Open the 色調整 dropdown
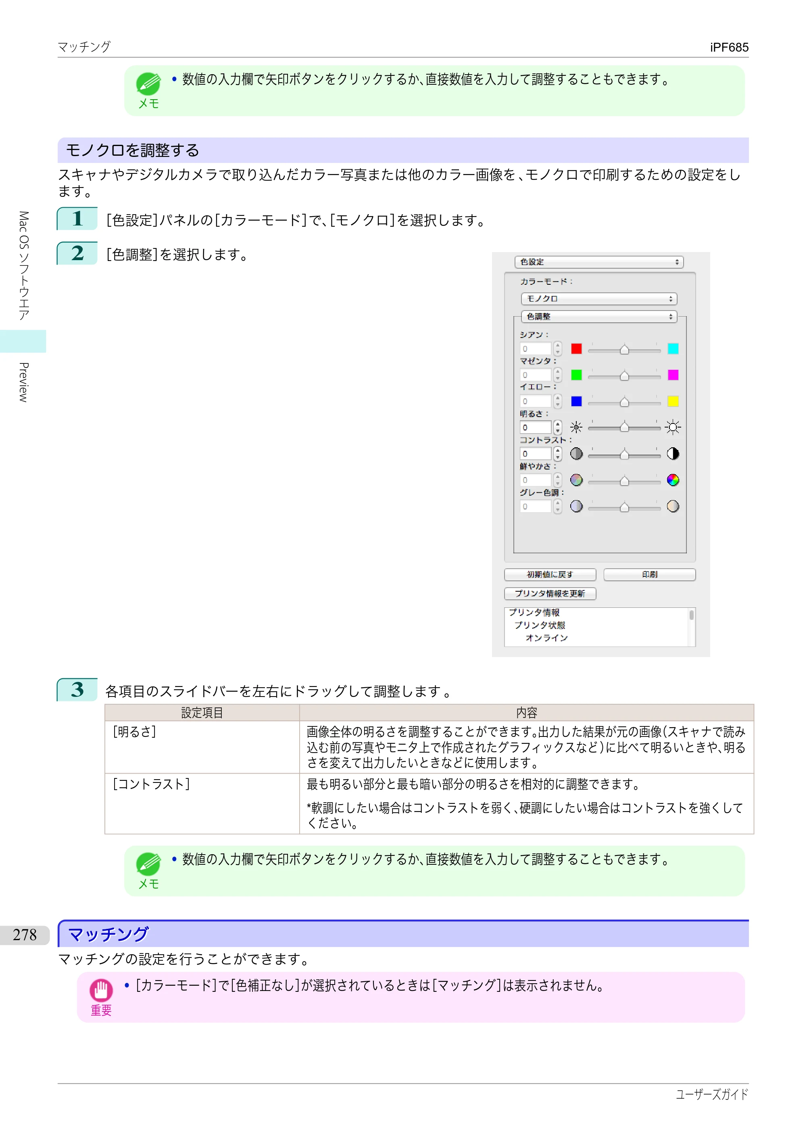807x1141 pixels. [x=599, y=317]
